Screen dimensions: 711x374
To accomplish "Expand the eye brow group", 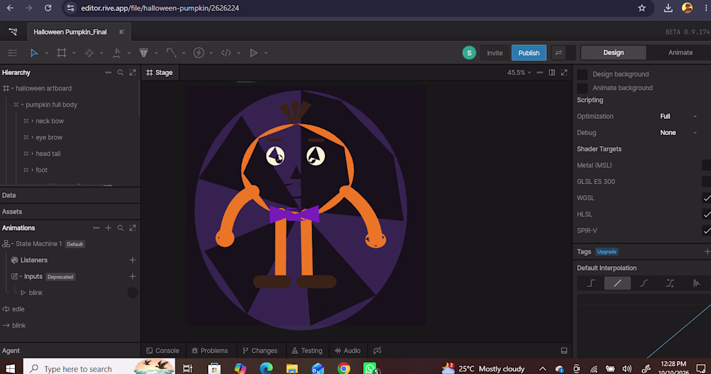I will coord(32,138).
